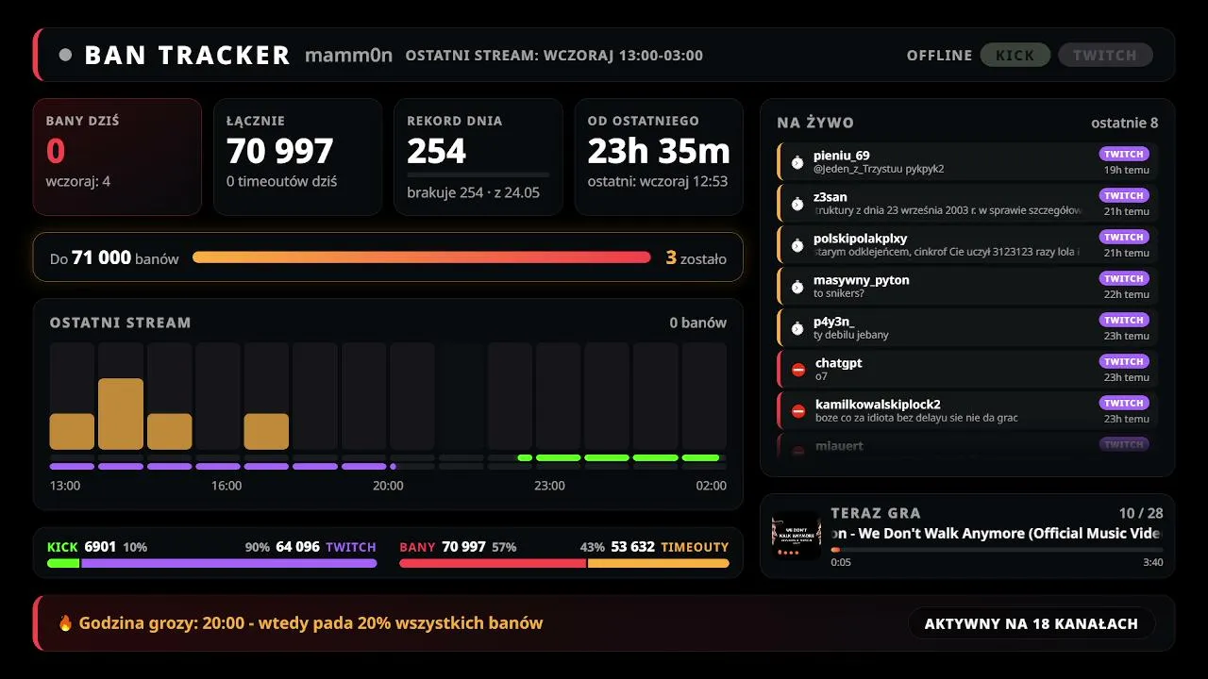Click the song playback progress bar

997,549
